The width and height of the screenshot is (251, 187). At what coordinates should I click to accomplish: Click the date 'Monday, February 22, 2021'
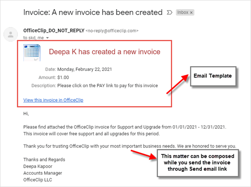click(x=84, y=69)
